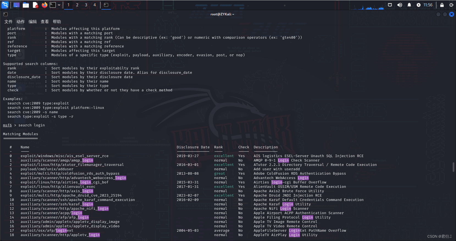This screenshot has height=241, width=456.
Task: Click description 'Apache Druid JNDI Injection RCE'
Action: (288, 195)
